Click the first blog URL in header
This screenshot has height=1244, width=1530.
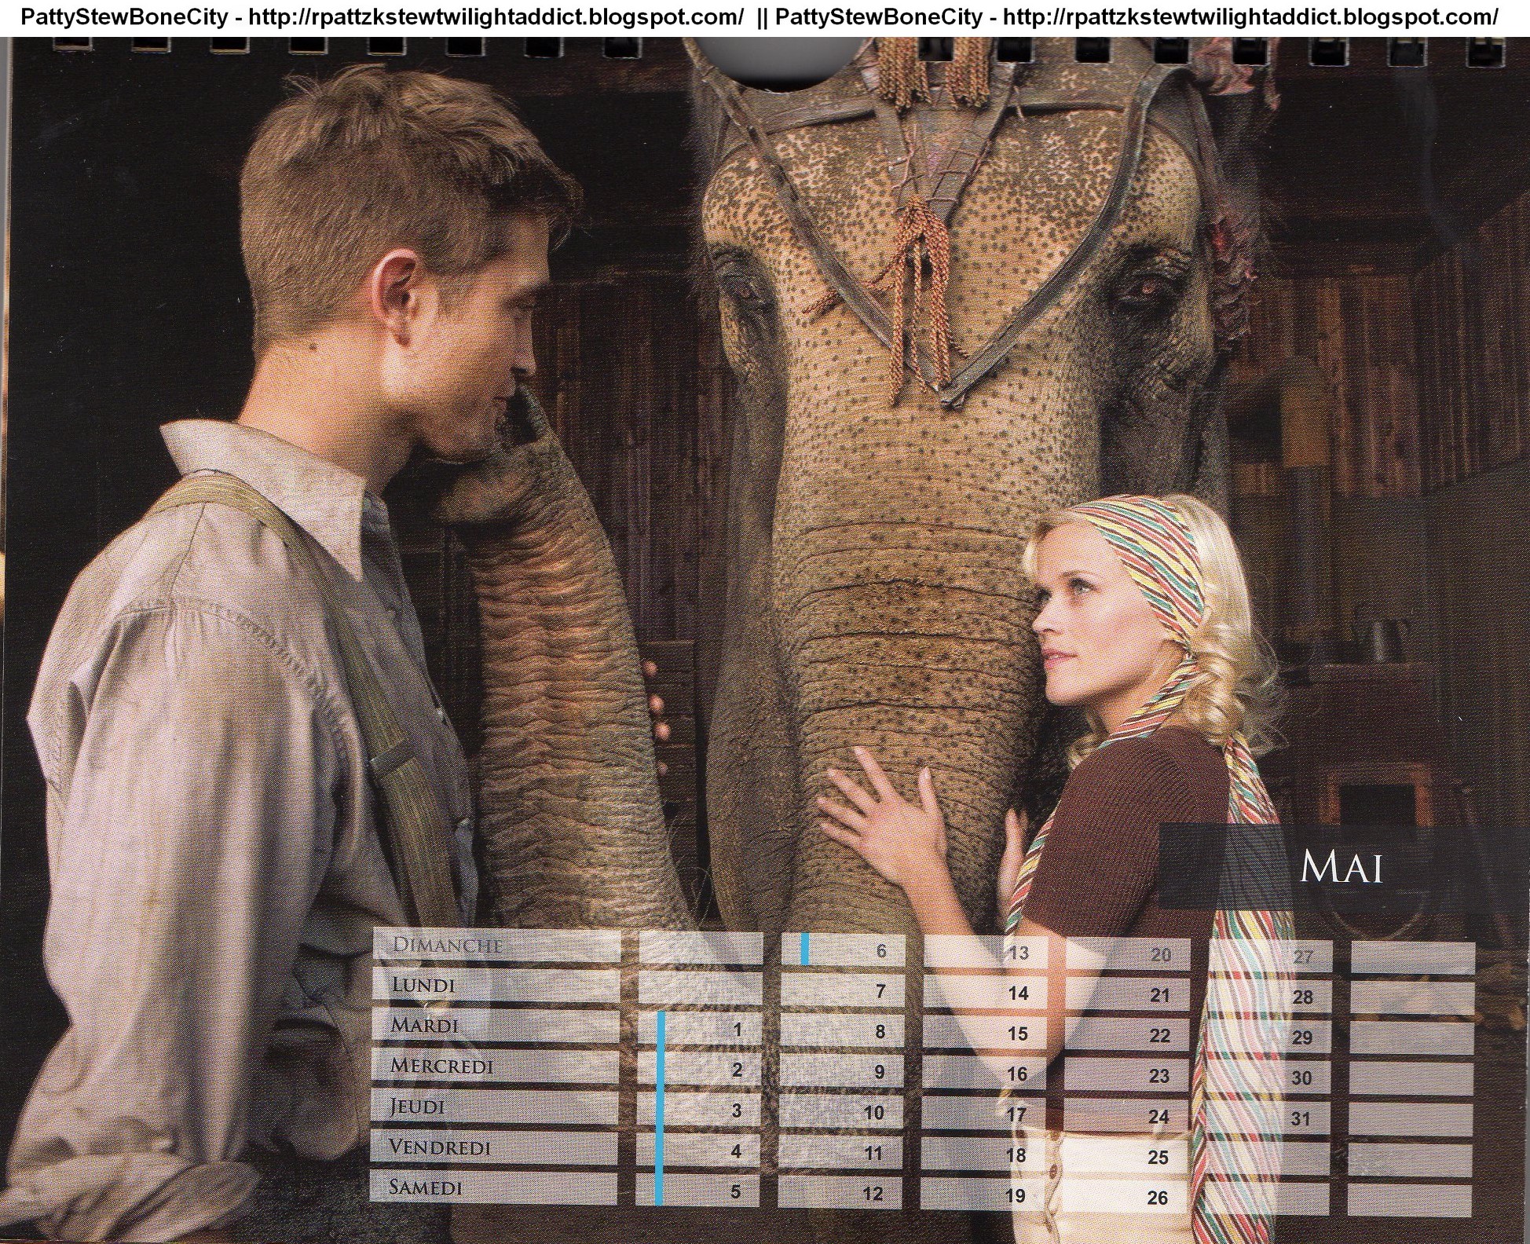point(495,17)
